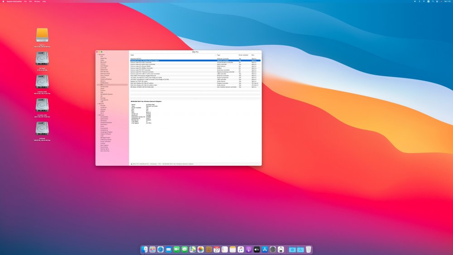Open Maps from the Dock
Image resolution: width=453 pixels, height=255 pixels.
[x=193, y=249]
